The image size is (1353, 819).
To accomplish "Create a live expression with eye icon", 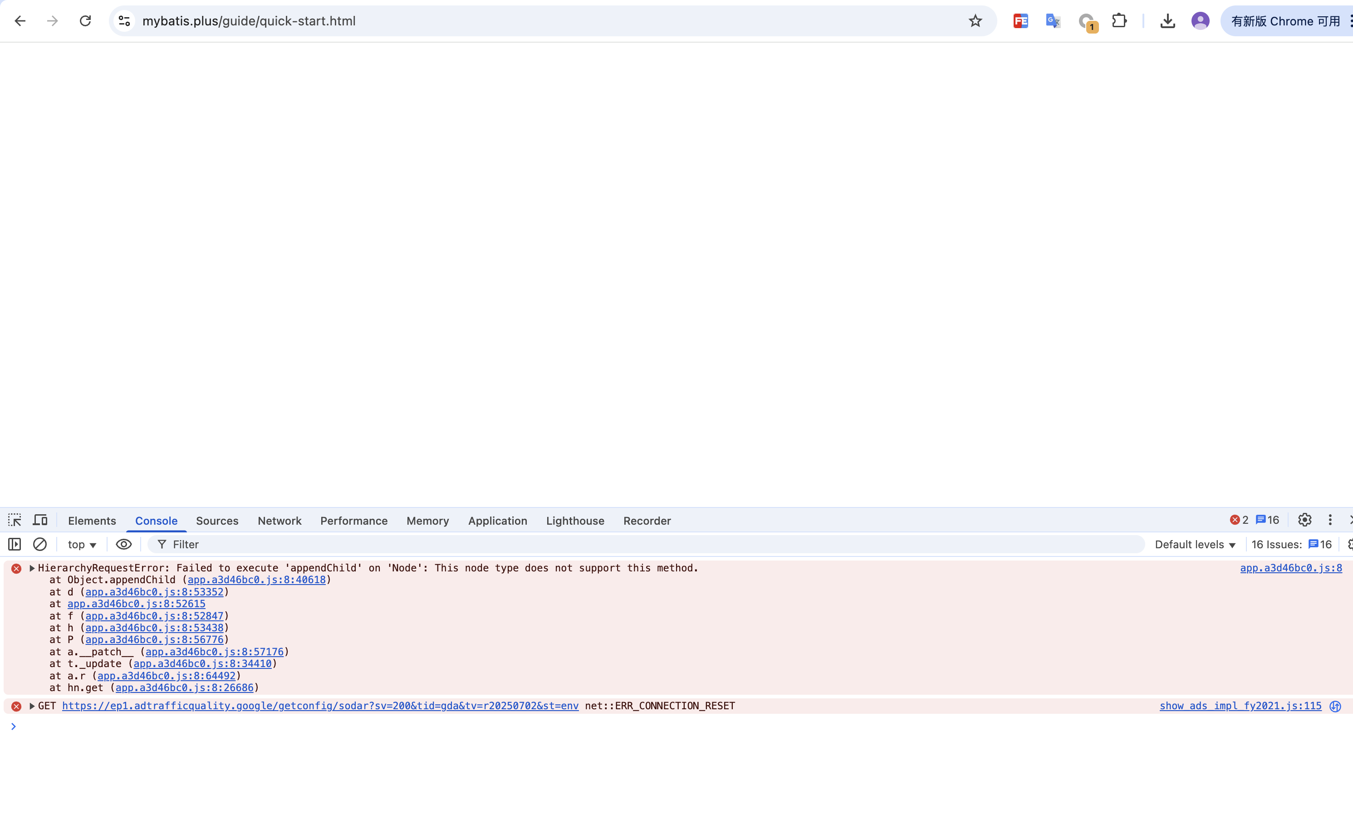I will pos(123,544).
